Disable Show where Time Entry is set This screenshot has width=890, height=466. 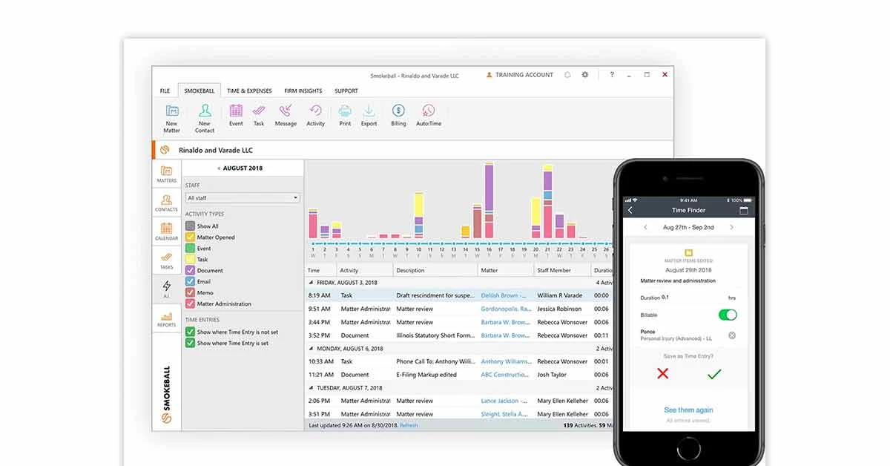coord(189,343)
